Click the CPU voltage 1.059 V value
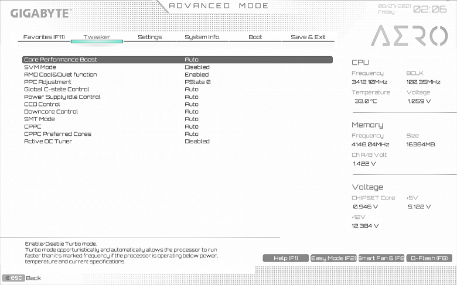The width and height of the screenshot is (457, 285). click(x=419, y=101)
